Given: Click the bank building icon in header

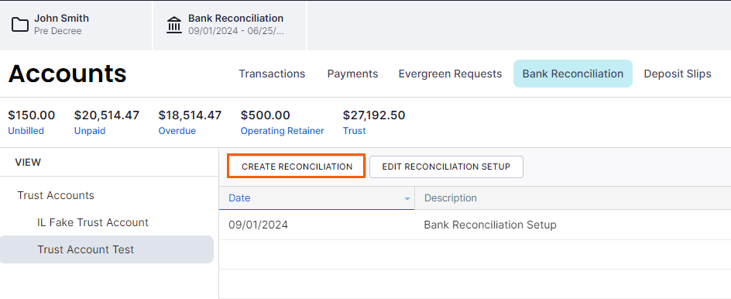Looking at the screenshot, I should pyautogui.click(x=174, y=25).
